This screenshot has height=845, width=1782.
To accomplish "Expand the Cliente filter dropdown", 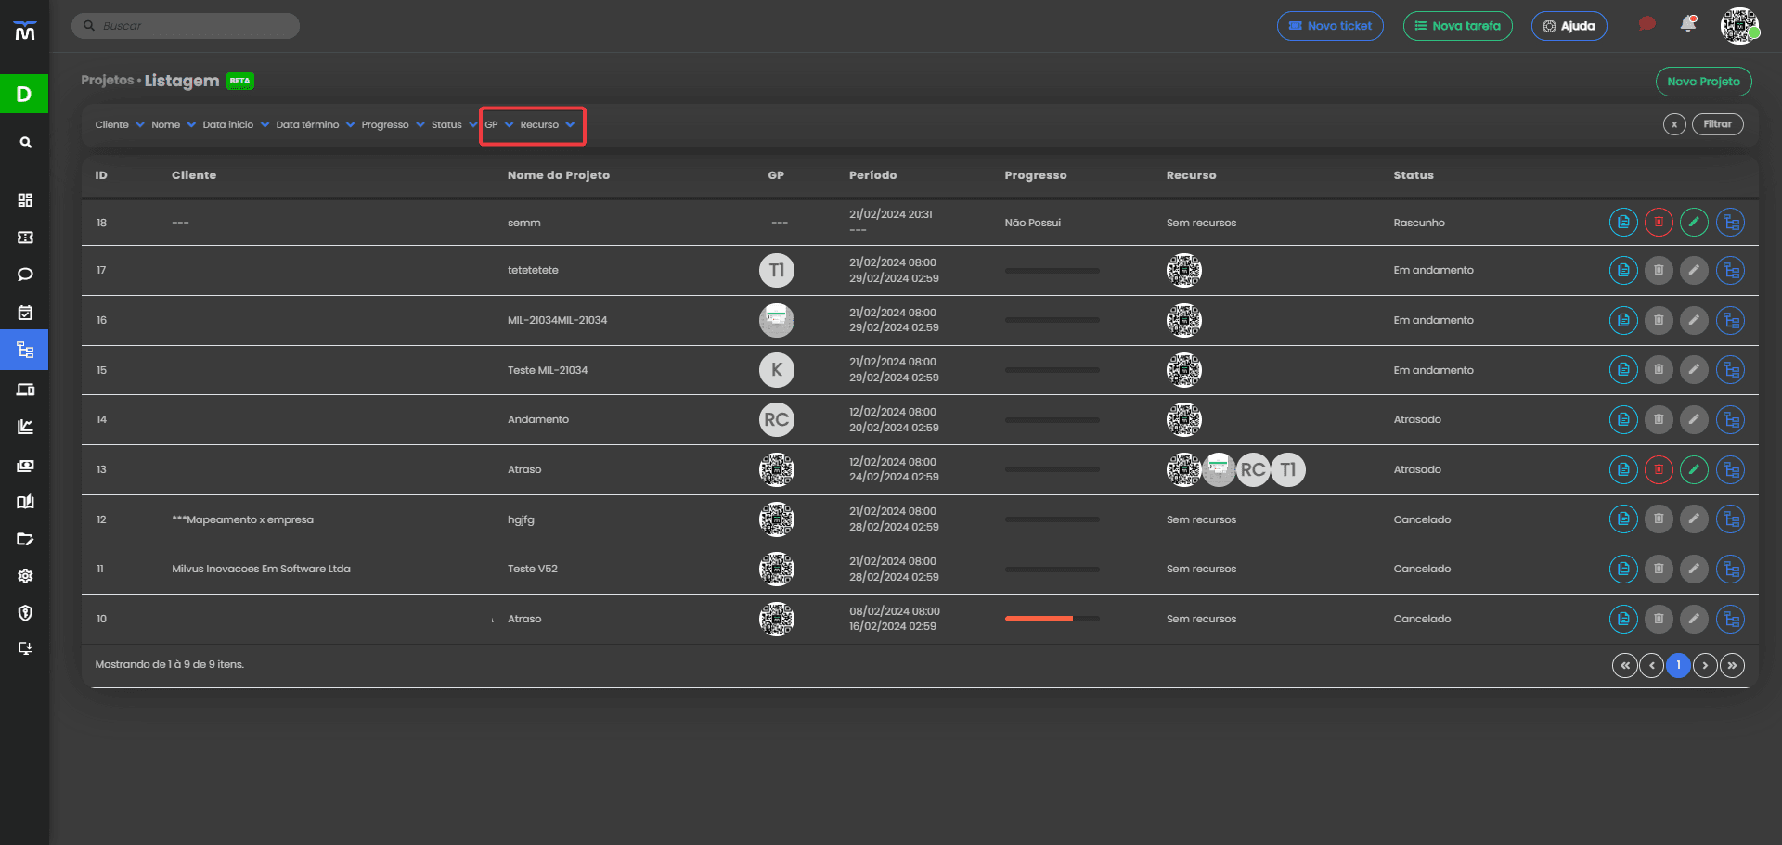I will coord(120,125).
